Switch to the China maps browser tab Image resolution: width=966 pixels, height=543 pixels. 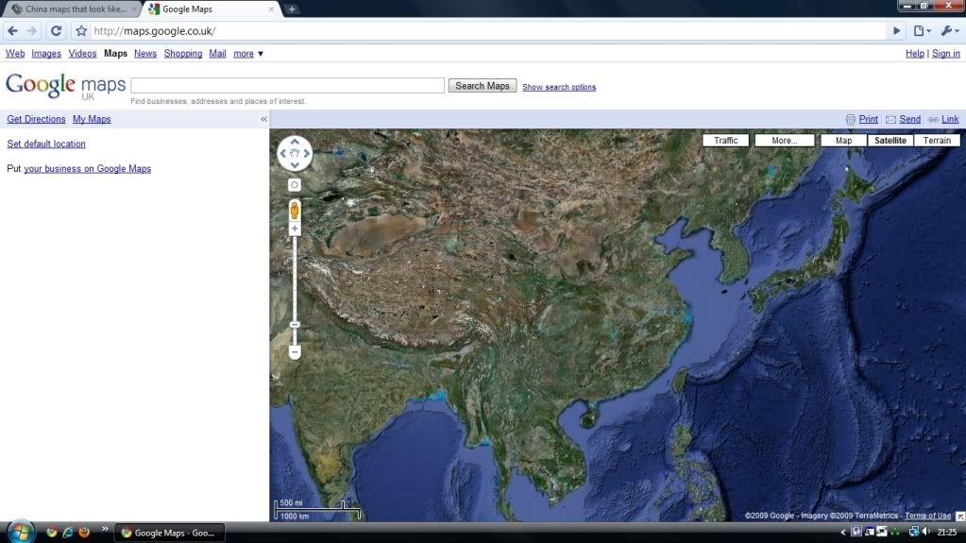click(71, 8)
